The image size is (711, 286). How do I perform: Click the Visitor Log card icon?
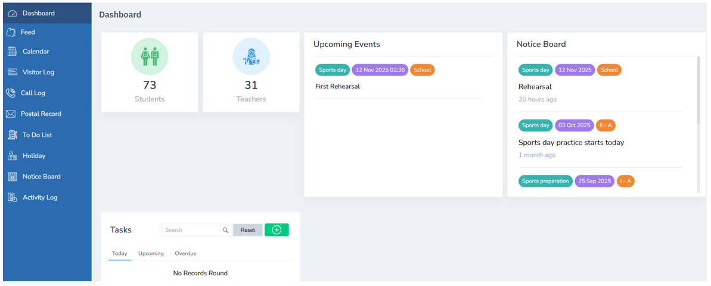tap(13, 72)
